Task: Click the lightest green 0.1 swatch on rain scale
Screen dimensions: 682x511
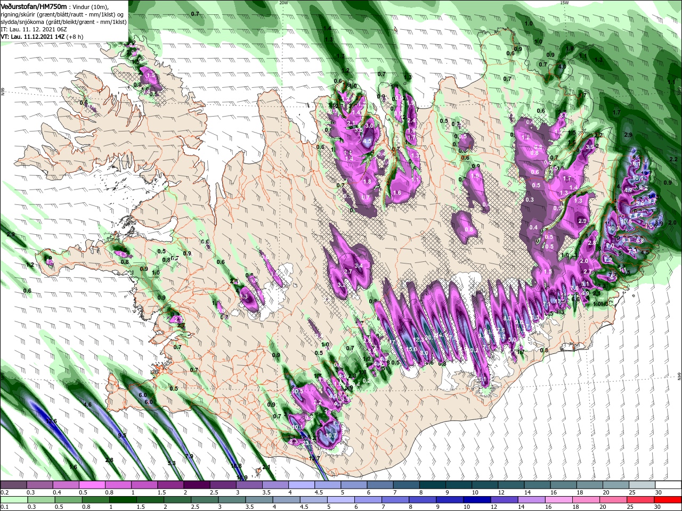Action: point(13,499)
